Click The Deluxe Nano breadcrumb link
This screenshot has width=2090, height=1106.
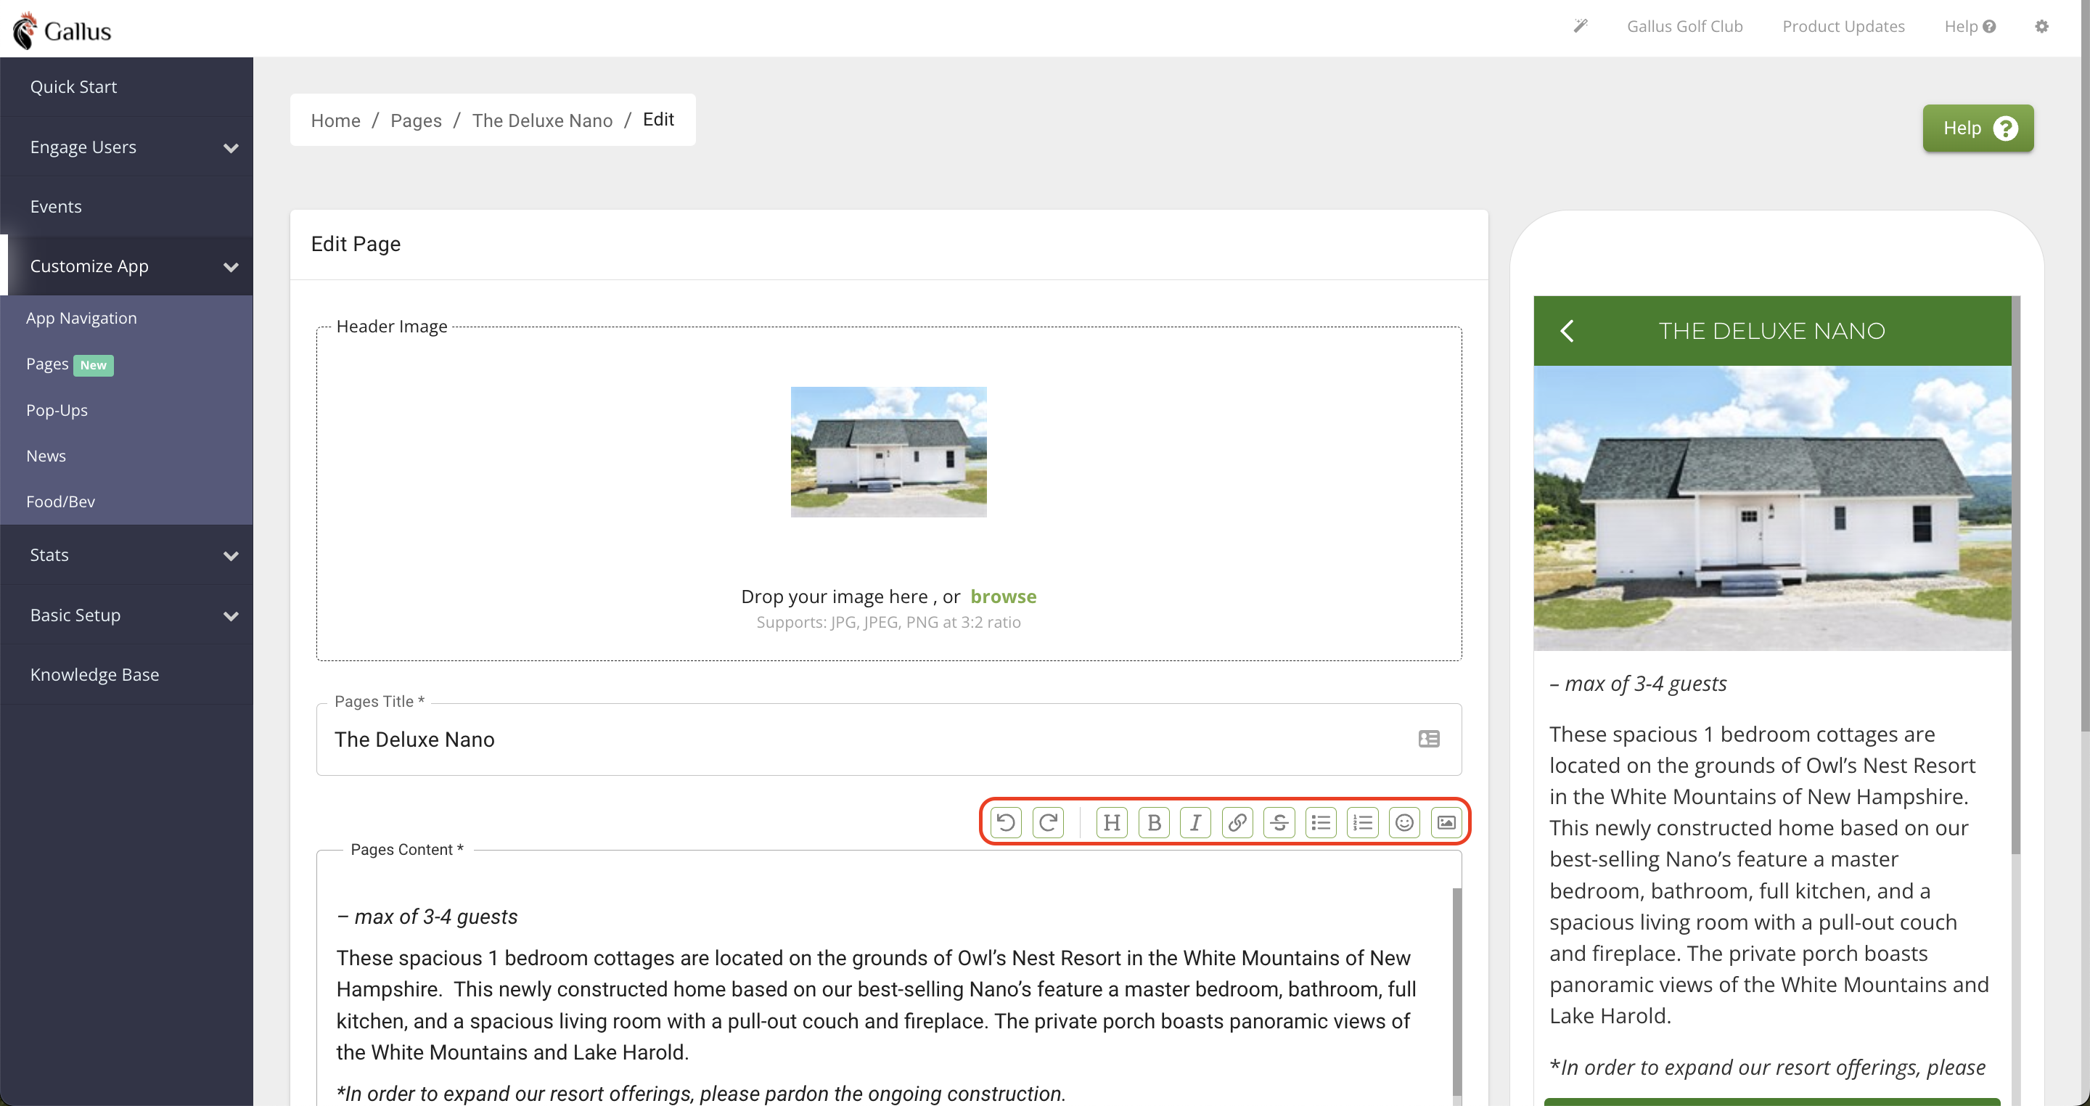(x=542, y=120)
